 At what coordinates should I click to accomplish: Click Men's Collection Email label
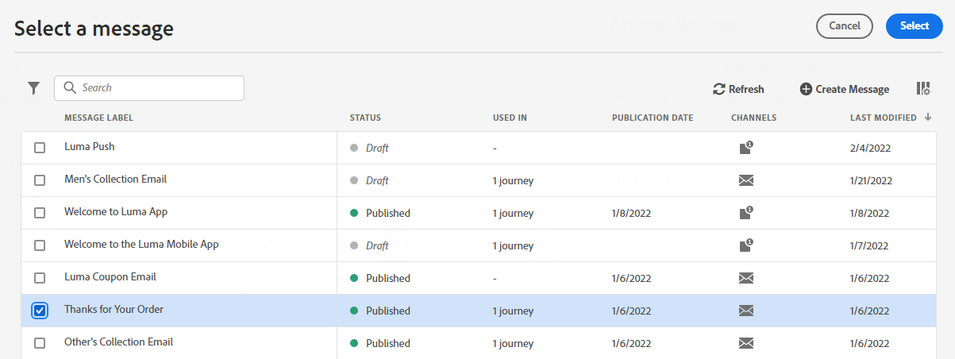(115, 179)
